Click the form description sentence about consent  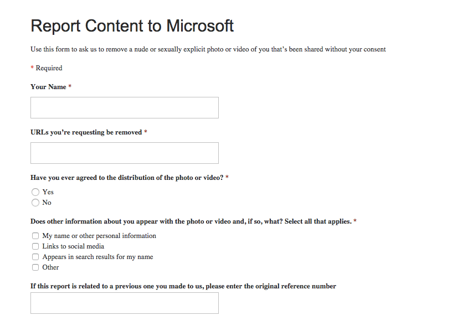(208, 49)
